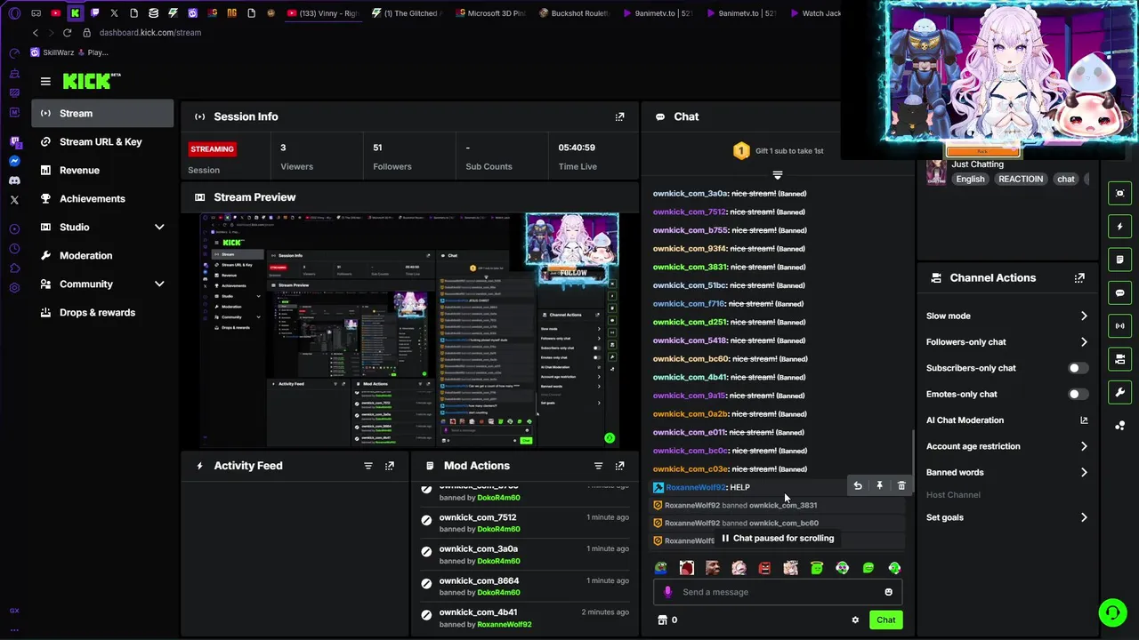1139x640 pixels.
Task: Click into the Send a message field
Action: point(778,592)
